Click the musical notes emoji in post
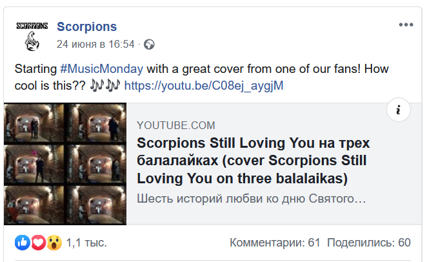The width and height of the screenshot is (427, 262). tap(105, 86)
